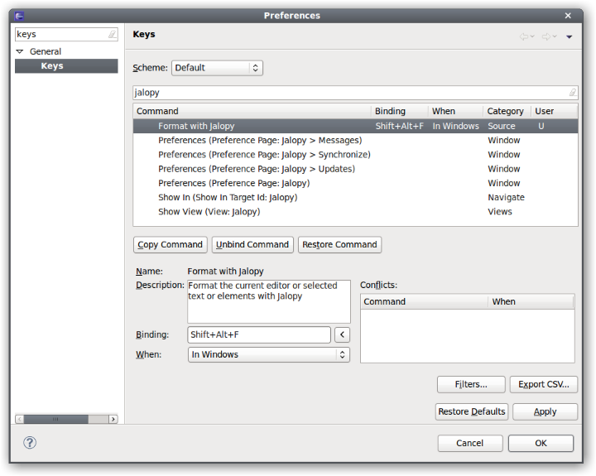596x476 pixels.
Task: Select 'Preferences (Preference Page: Jalopy > Messages)' row
Action: [355, 140]
